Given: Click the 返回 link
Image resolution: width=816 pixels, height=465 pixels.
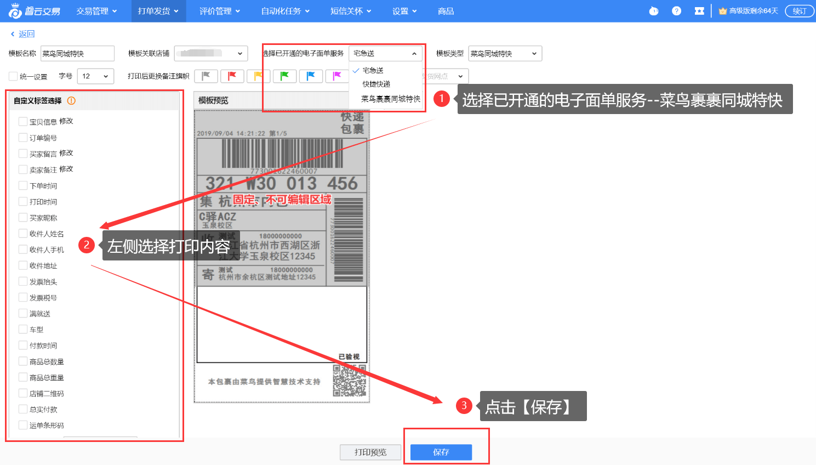Looking at the screenshot, I should pos(26,34).
